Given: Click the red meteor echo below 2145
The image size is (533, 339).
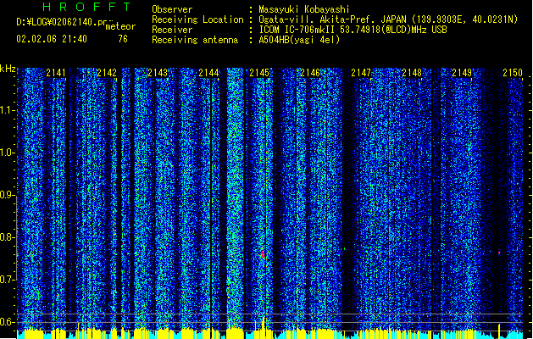Looking at the screenshot, I should 263,253.
